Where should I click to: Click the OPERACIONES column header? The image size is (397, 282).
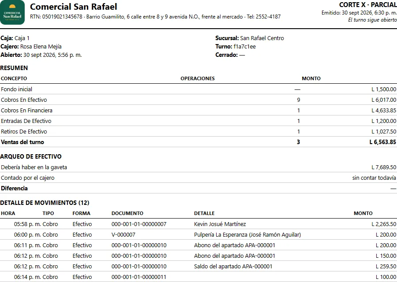coord(198,78)
